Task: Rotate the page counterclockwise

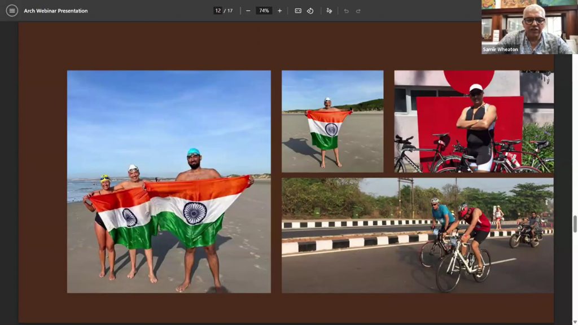Action: pos(310,11)
